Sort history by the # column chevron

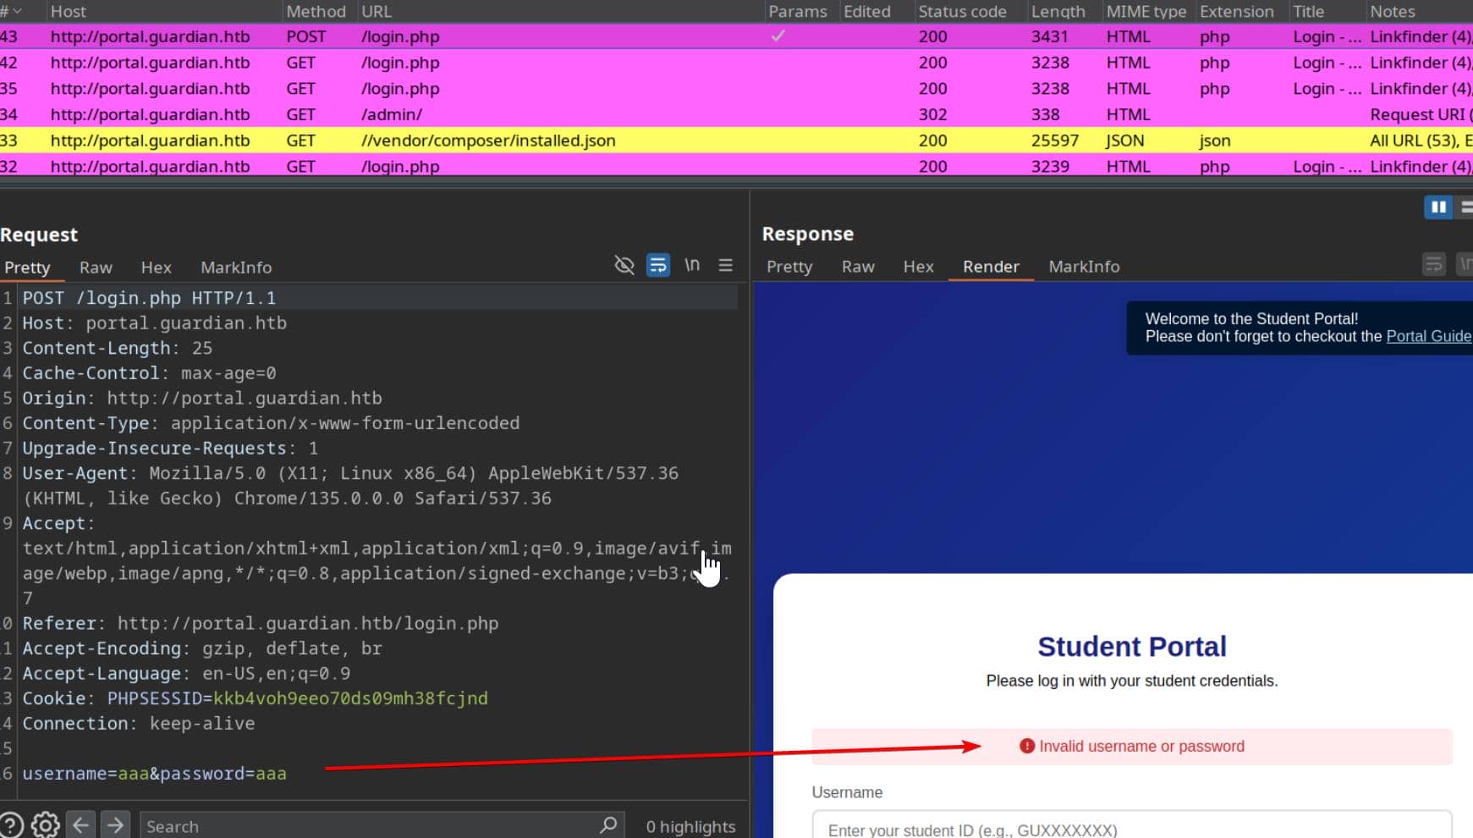tap(16, 11)
